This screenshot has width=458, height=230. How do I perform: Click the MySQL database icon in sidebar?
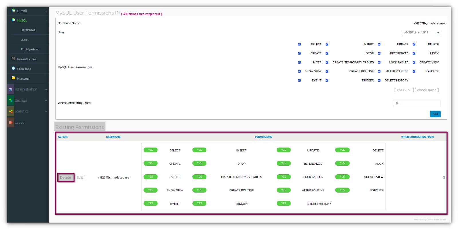[13, 20]
